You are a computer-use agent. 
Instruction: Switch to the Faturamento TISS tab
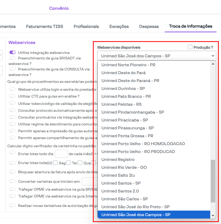point(44,26)
